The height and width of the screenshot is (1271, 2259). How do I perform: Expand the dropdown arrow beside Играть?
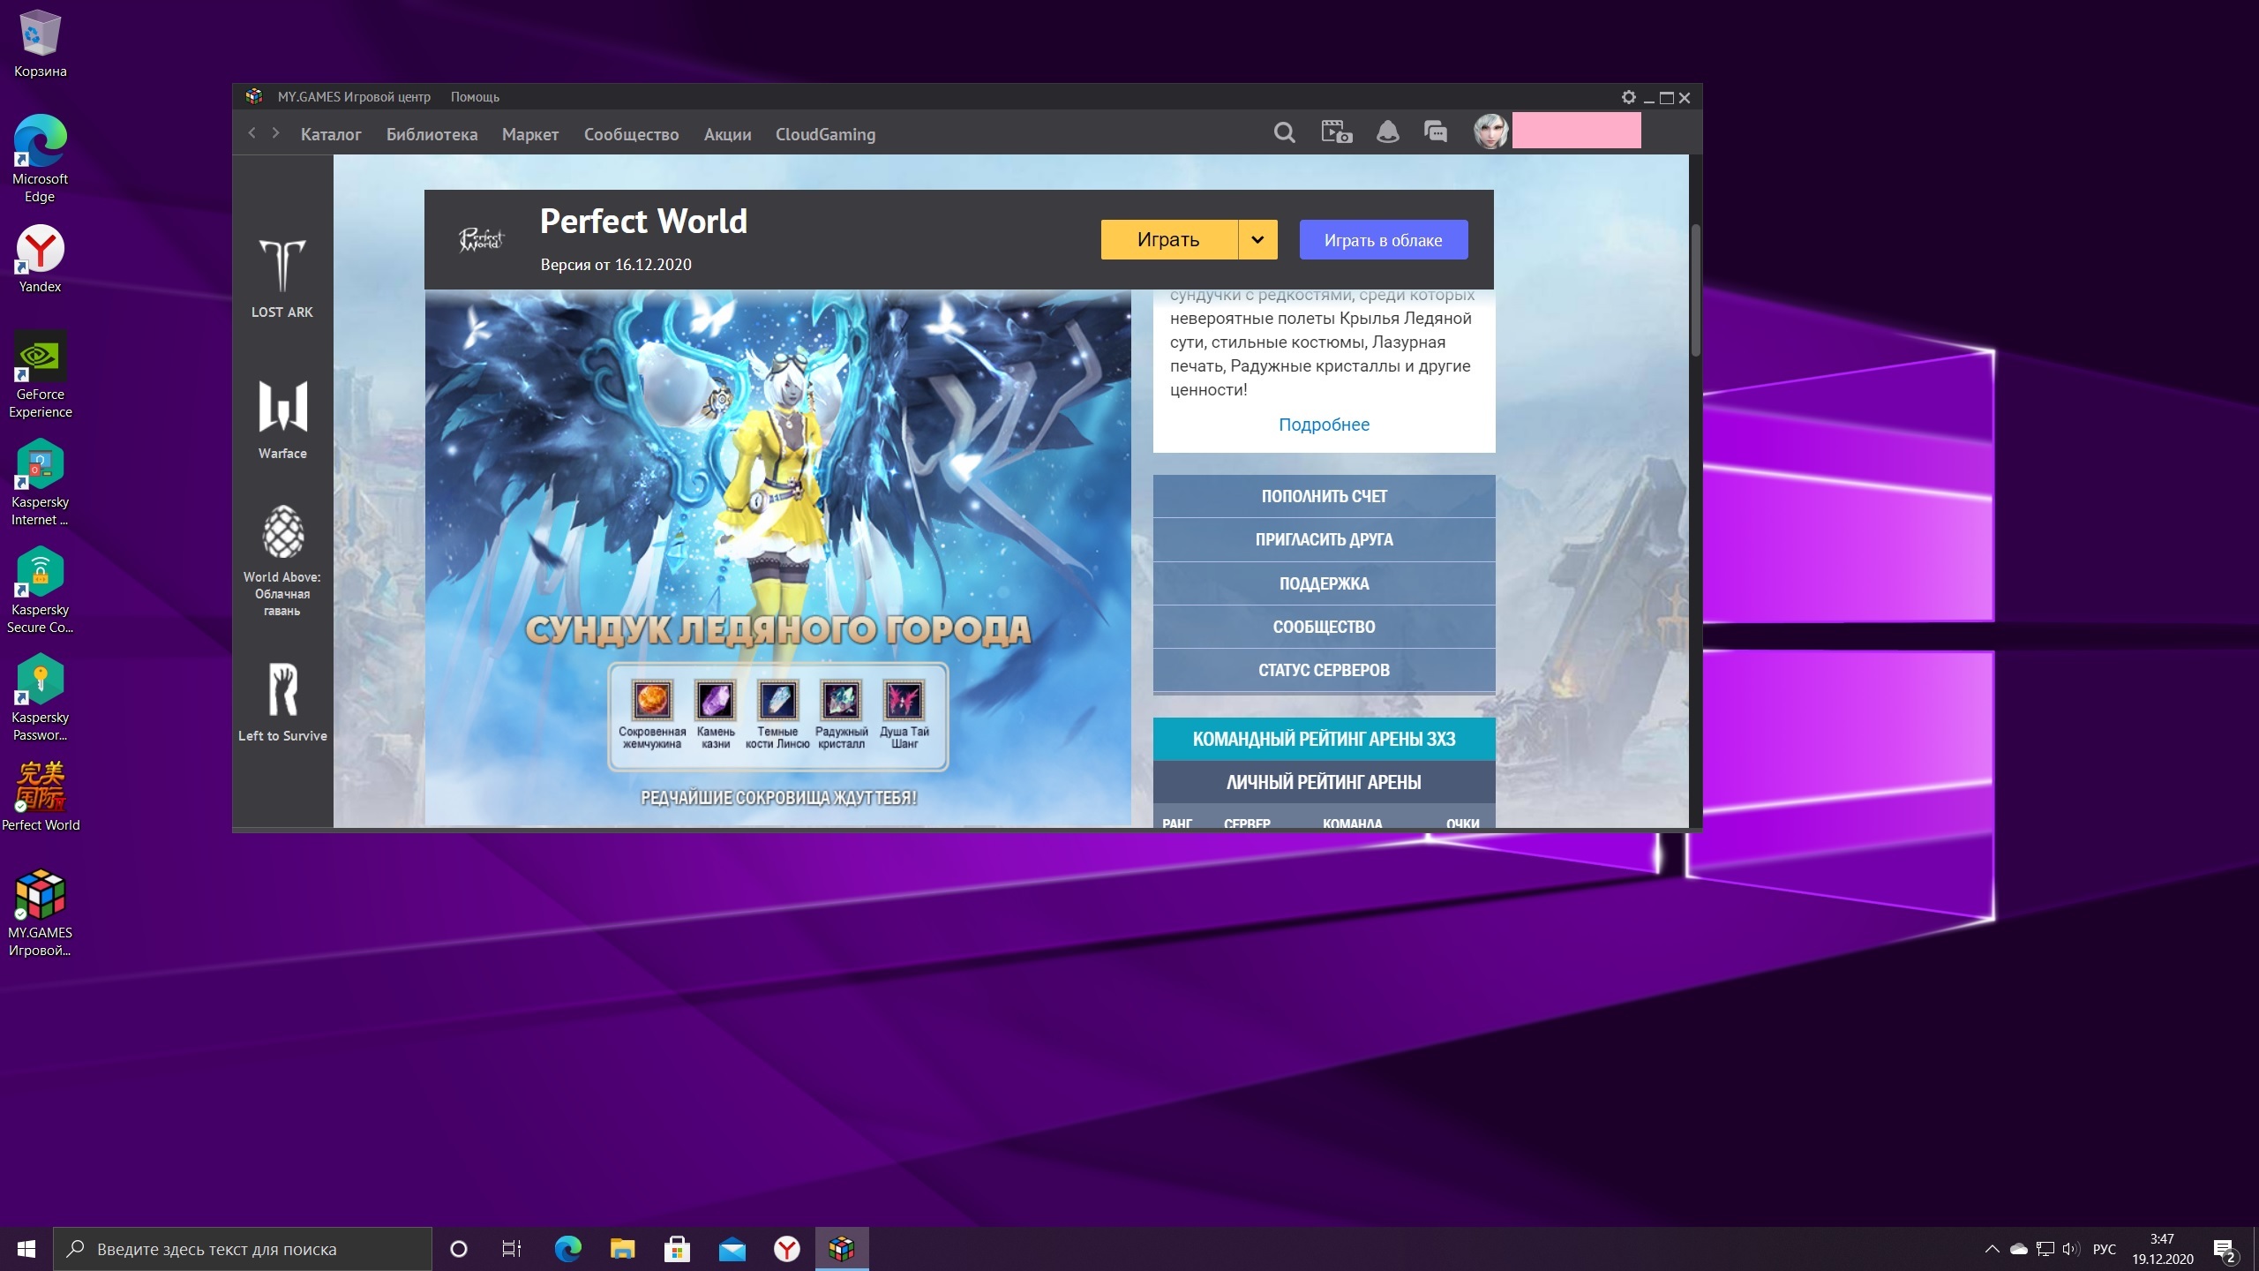point(1257,240)
